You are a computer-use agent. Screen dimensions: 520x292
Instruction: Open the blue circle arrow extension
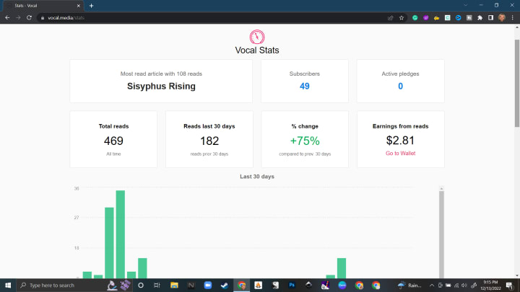459,18
